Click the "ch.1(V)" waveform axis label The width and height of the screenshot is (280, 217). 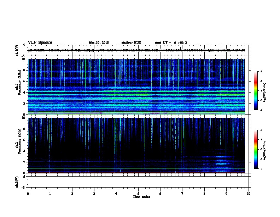[17, 50]
